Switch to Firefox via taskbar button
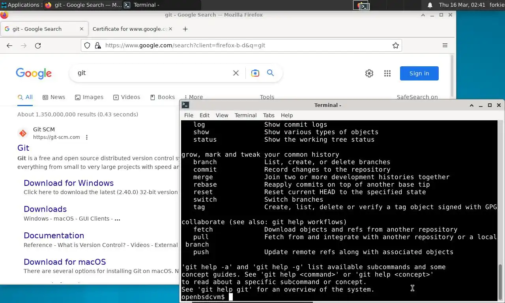Screen dimensions: 505x303 [83, 5]
